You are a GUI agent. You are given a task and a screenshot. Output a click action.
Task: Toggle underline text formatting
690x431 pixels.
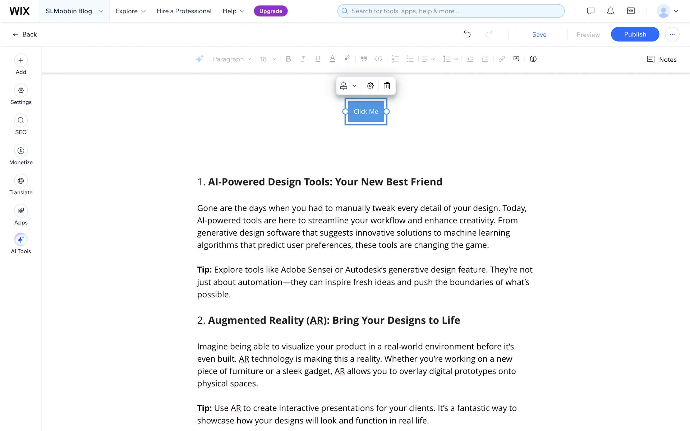[318, 59]
